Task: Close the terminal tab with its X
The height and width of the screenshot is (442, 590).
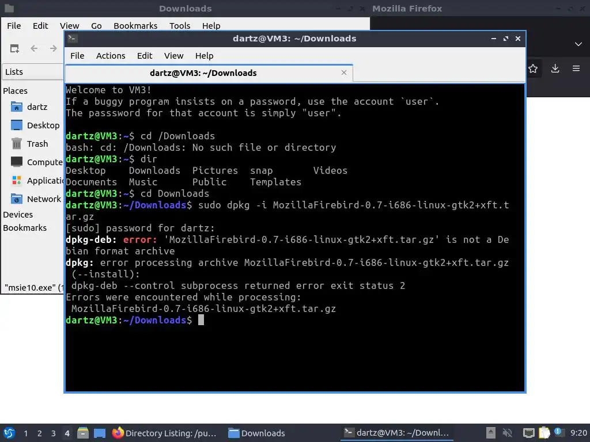Action: point(344,73)
